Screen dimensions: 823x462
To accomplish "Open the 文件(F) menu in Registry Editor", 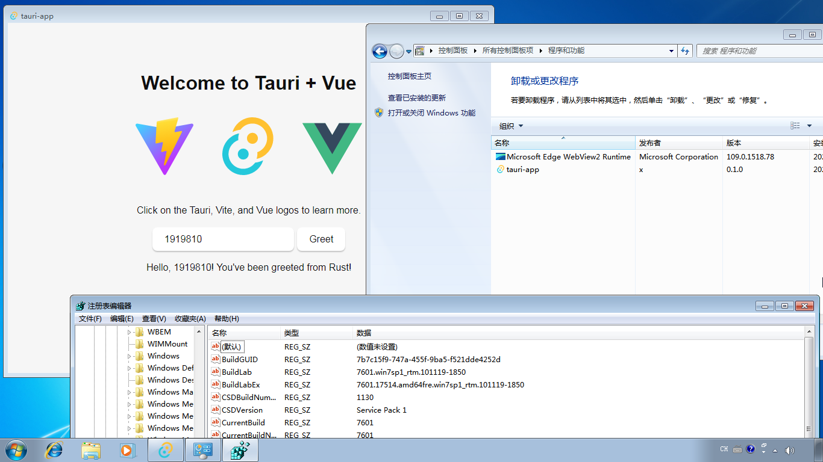I will pyautogui.click(x=90, y=319).
